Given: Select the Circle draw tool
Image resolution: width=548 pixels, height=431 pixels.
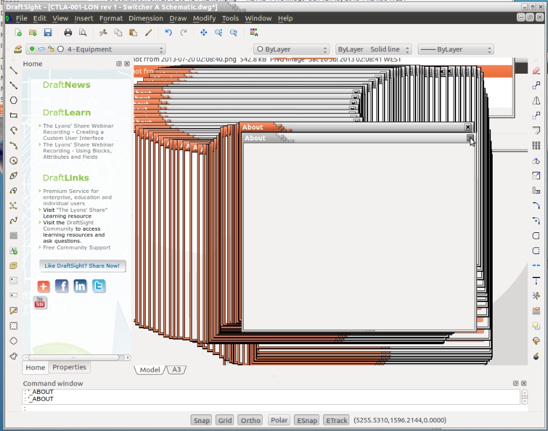Looking at the screenshot, I should click(14, 160).
